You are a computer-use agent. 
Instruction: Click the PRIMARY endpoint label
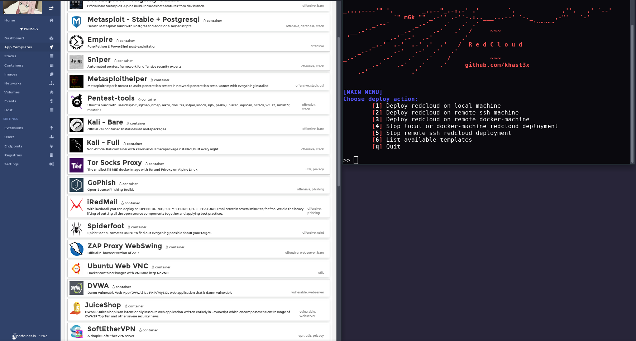[x=29, y=29]
